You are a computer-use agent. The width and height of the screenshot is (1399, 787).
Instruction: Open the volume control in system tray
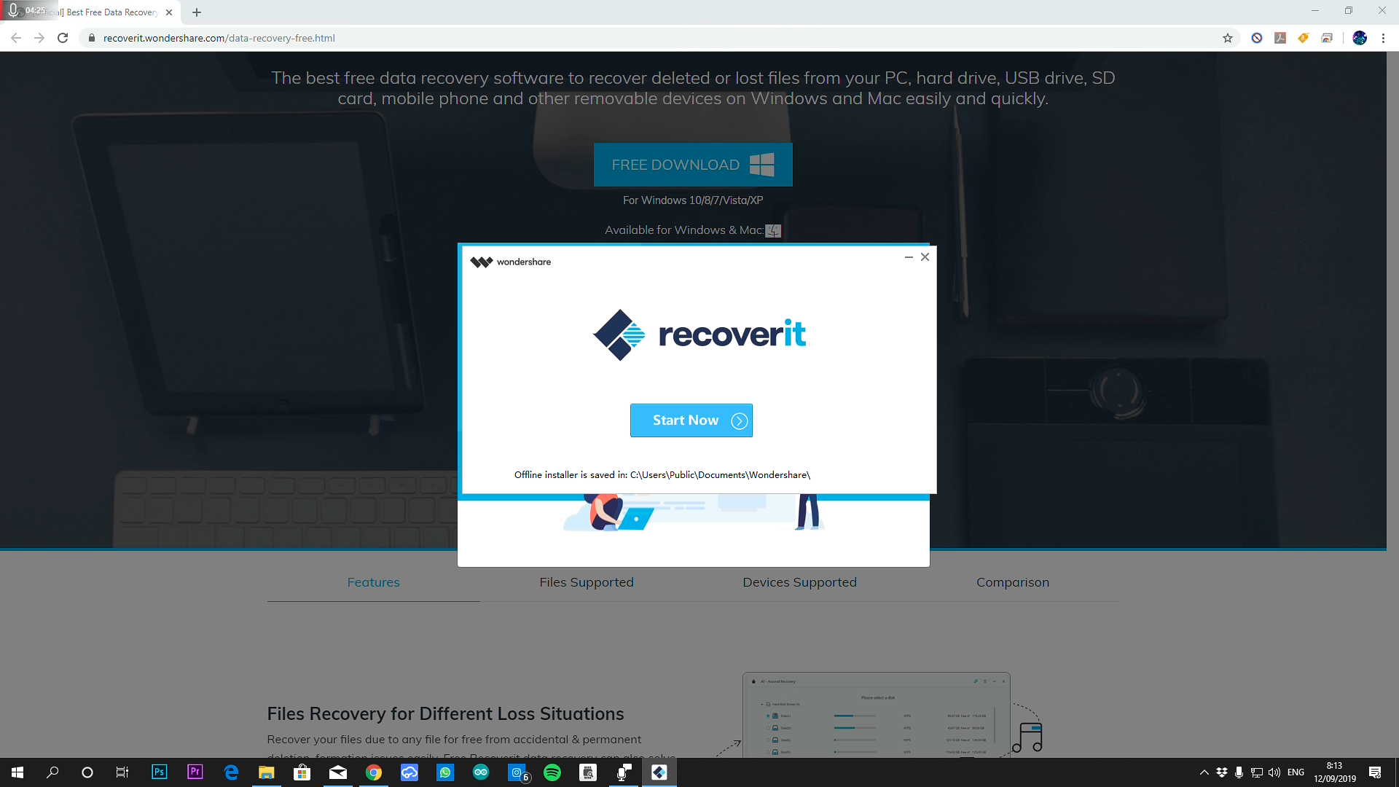(1274, 772)
